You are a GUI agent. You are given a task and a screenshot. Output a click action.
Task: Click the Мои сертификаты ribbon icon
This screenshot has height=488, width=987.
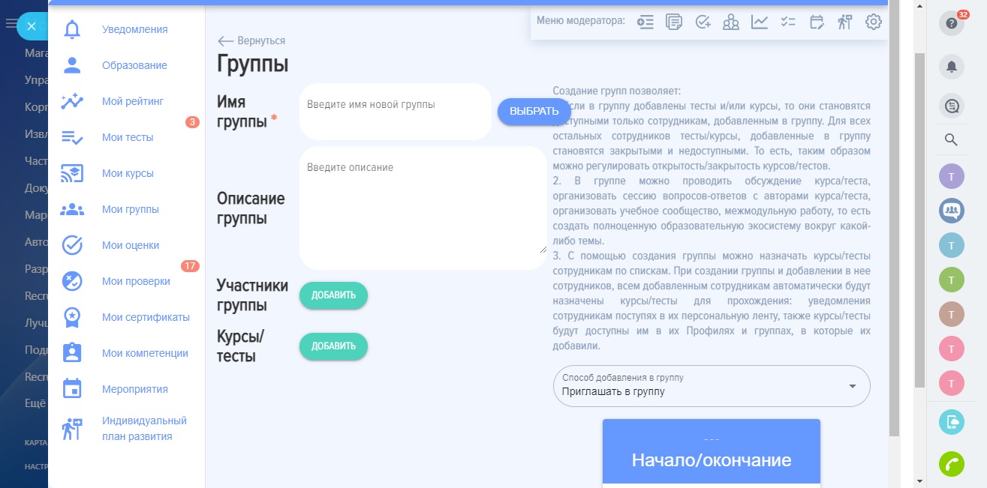(72, 317)
